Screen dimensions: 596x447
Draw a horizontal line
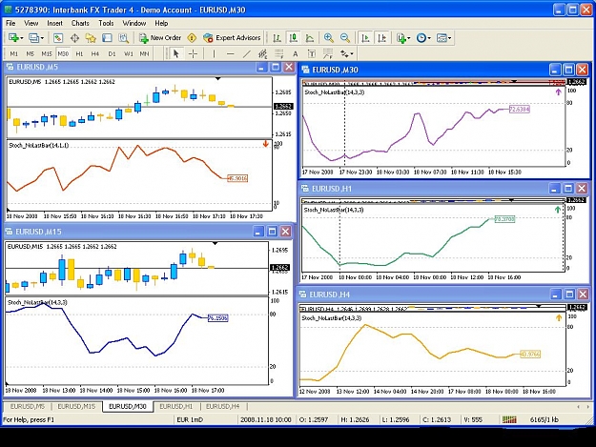(230, 53)
